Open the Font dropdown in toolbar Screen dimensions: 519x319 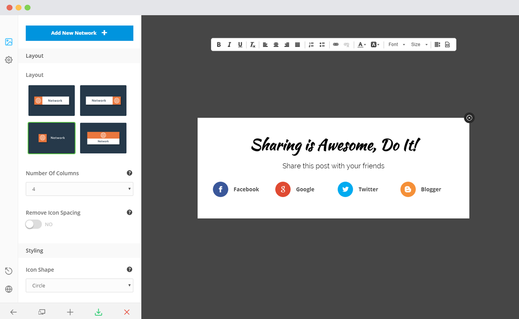coord(395,44)
